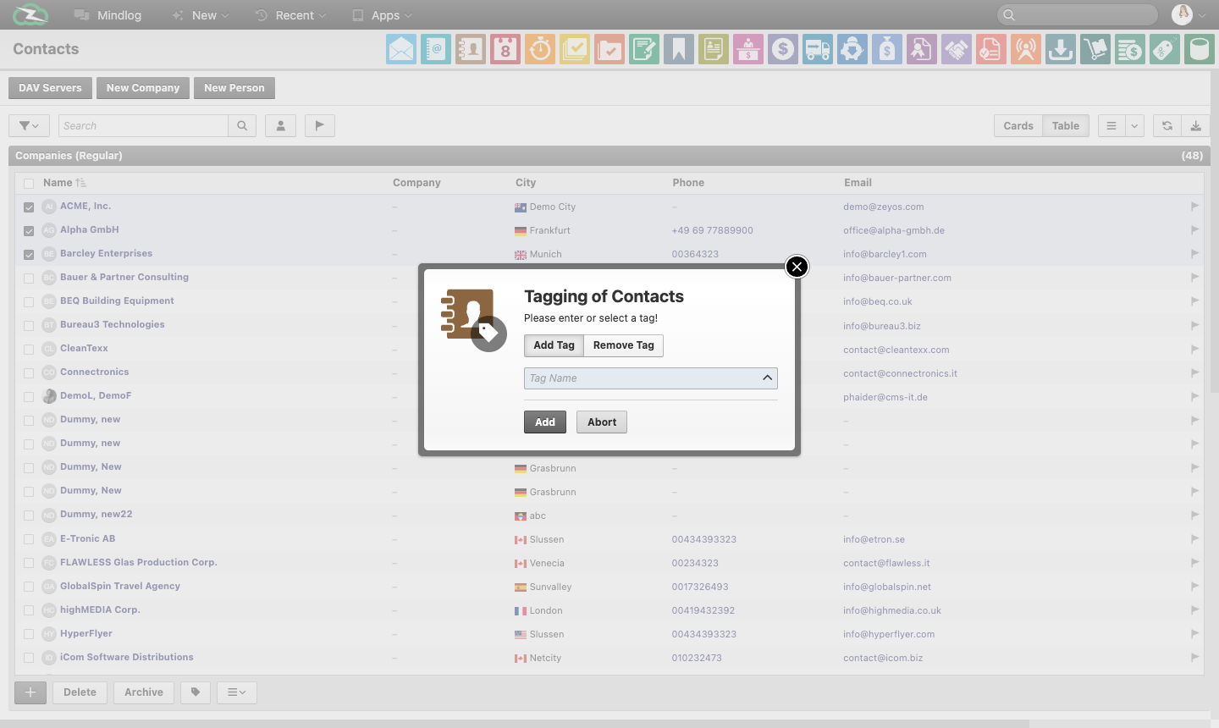
Task: Close the Tagging of Contacts dialog
Action: coord(797,267)
